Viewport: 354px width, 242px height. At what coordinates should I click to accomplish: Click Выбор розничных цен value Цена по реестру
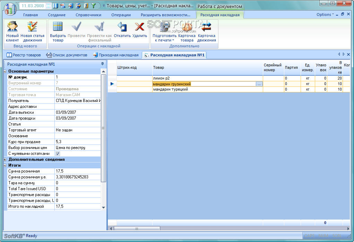point(78,148)
